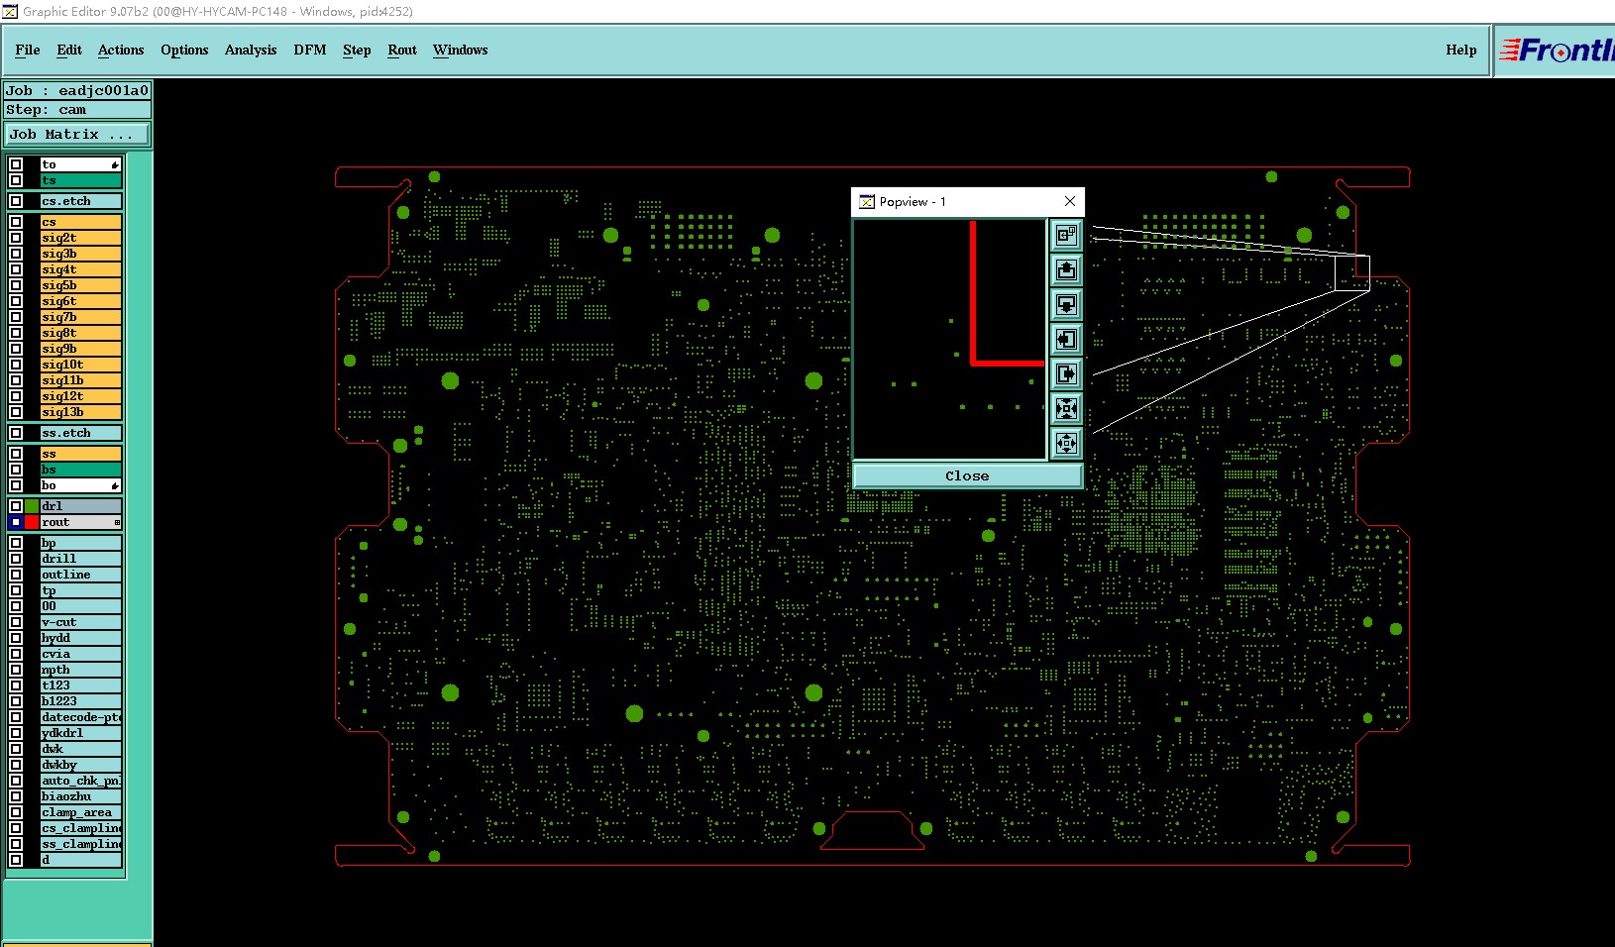Click the pencil marker on the 'bo' layer

(x=115, y=485)
